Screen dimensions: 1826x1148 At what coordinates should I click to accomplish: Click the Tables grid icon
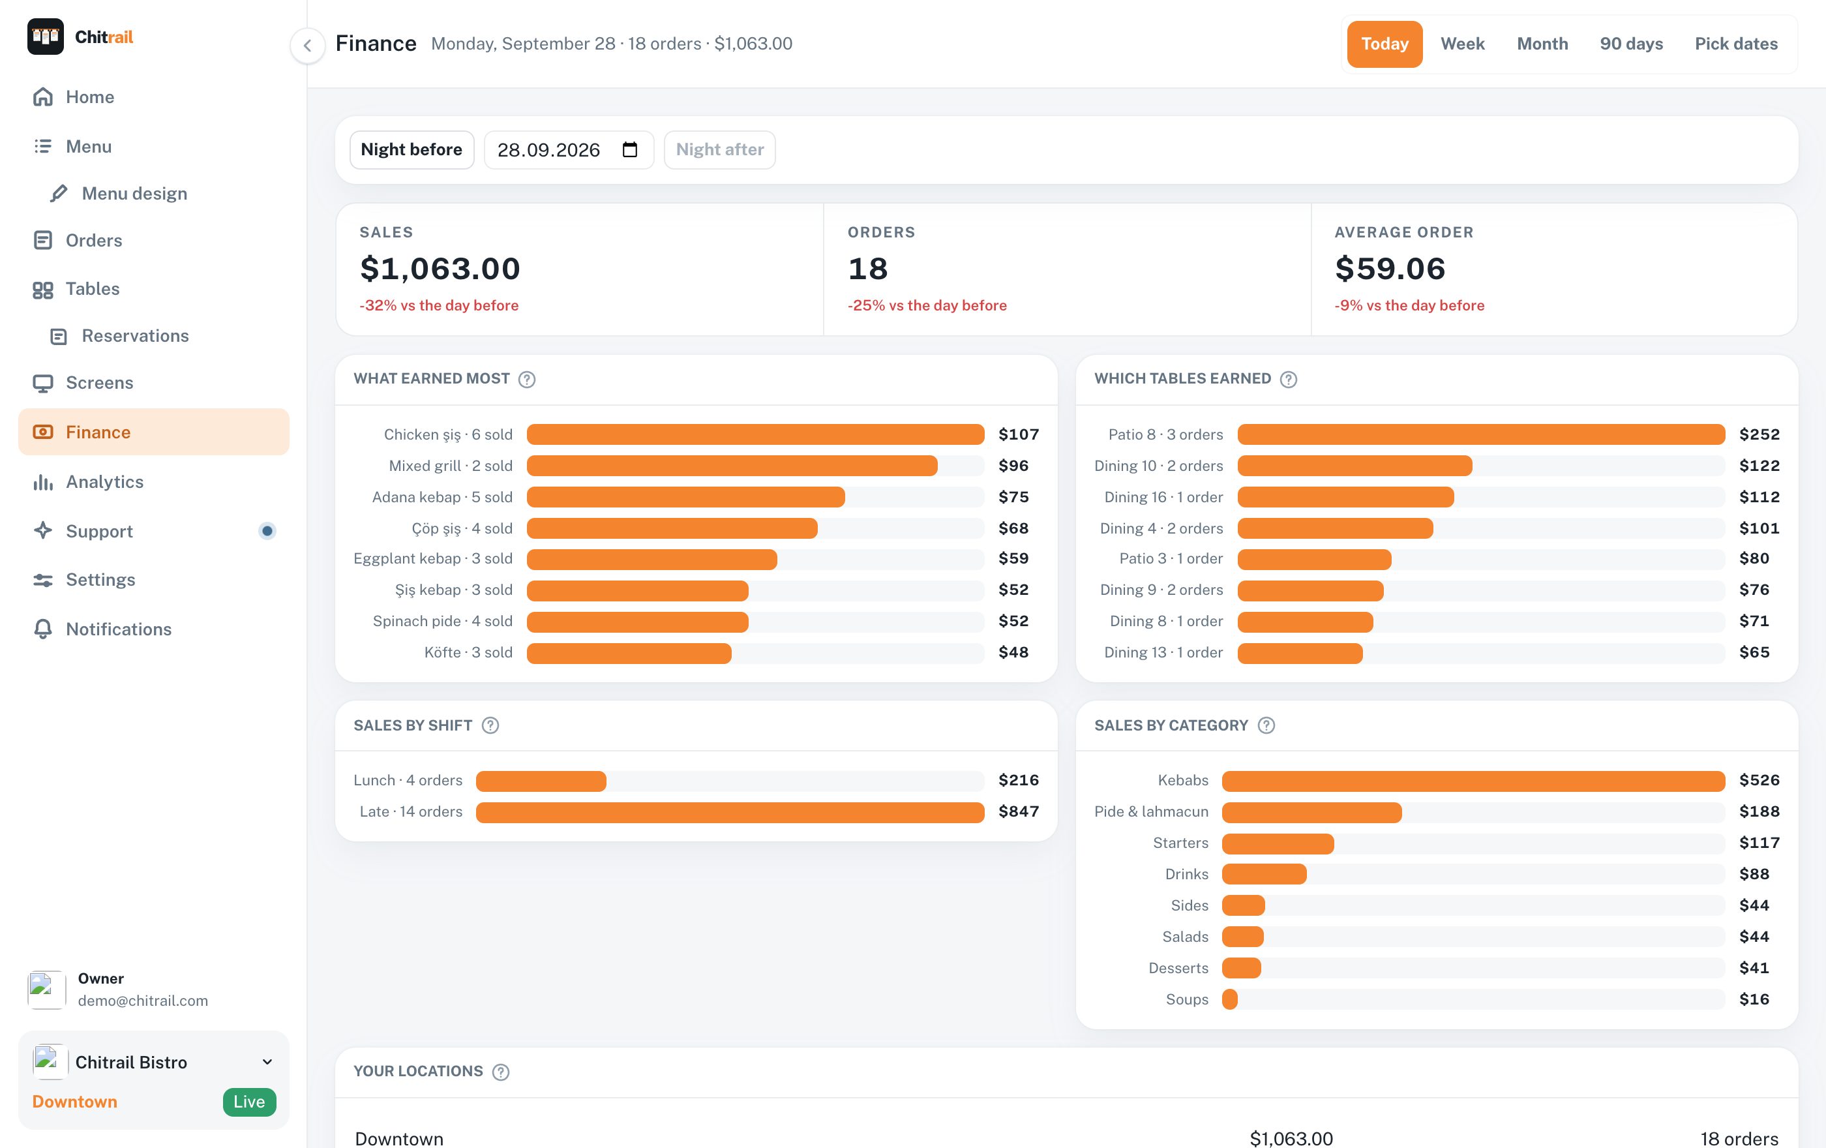pyautogui.click(x=43, y=290)
